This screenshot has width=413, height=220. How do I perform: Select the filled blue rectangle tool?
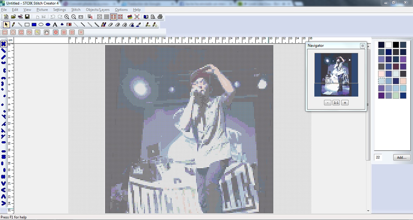tap(34, 25)
